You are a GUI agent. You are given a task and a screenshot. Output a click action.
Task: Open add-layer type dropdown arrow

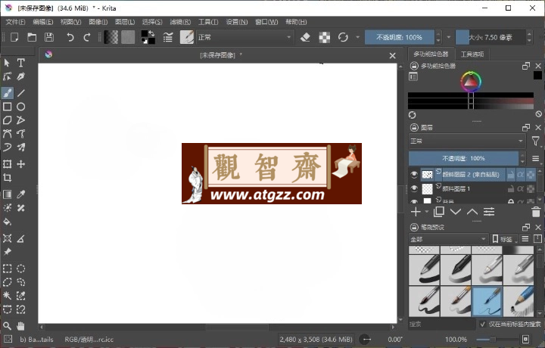click(x=426, y=212)
